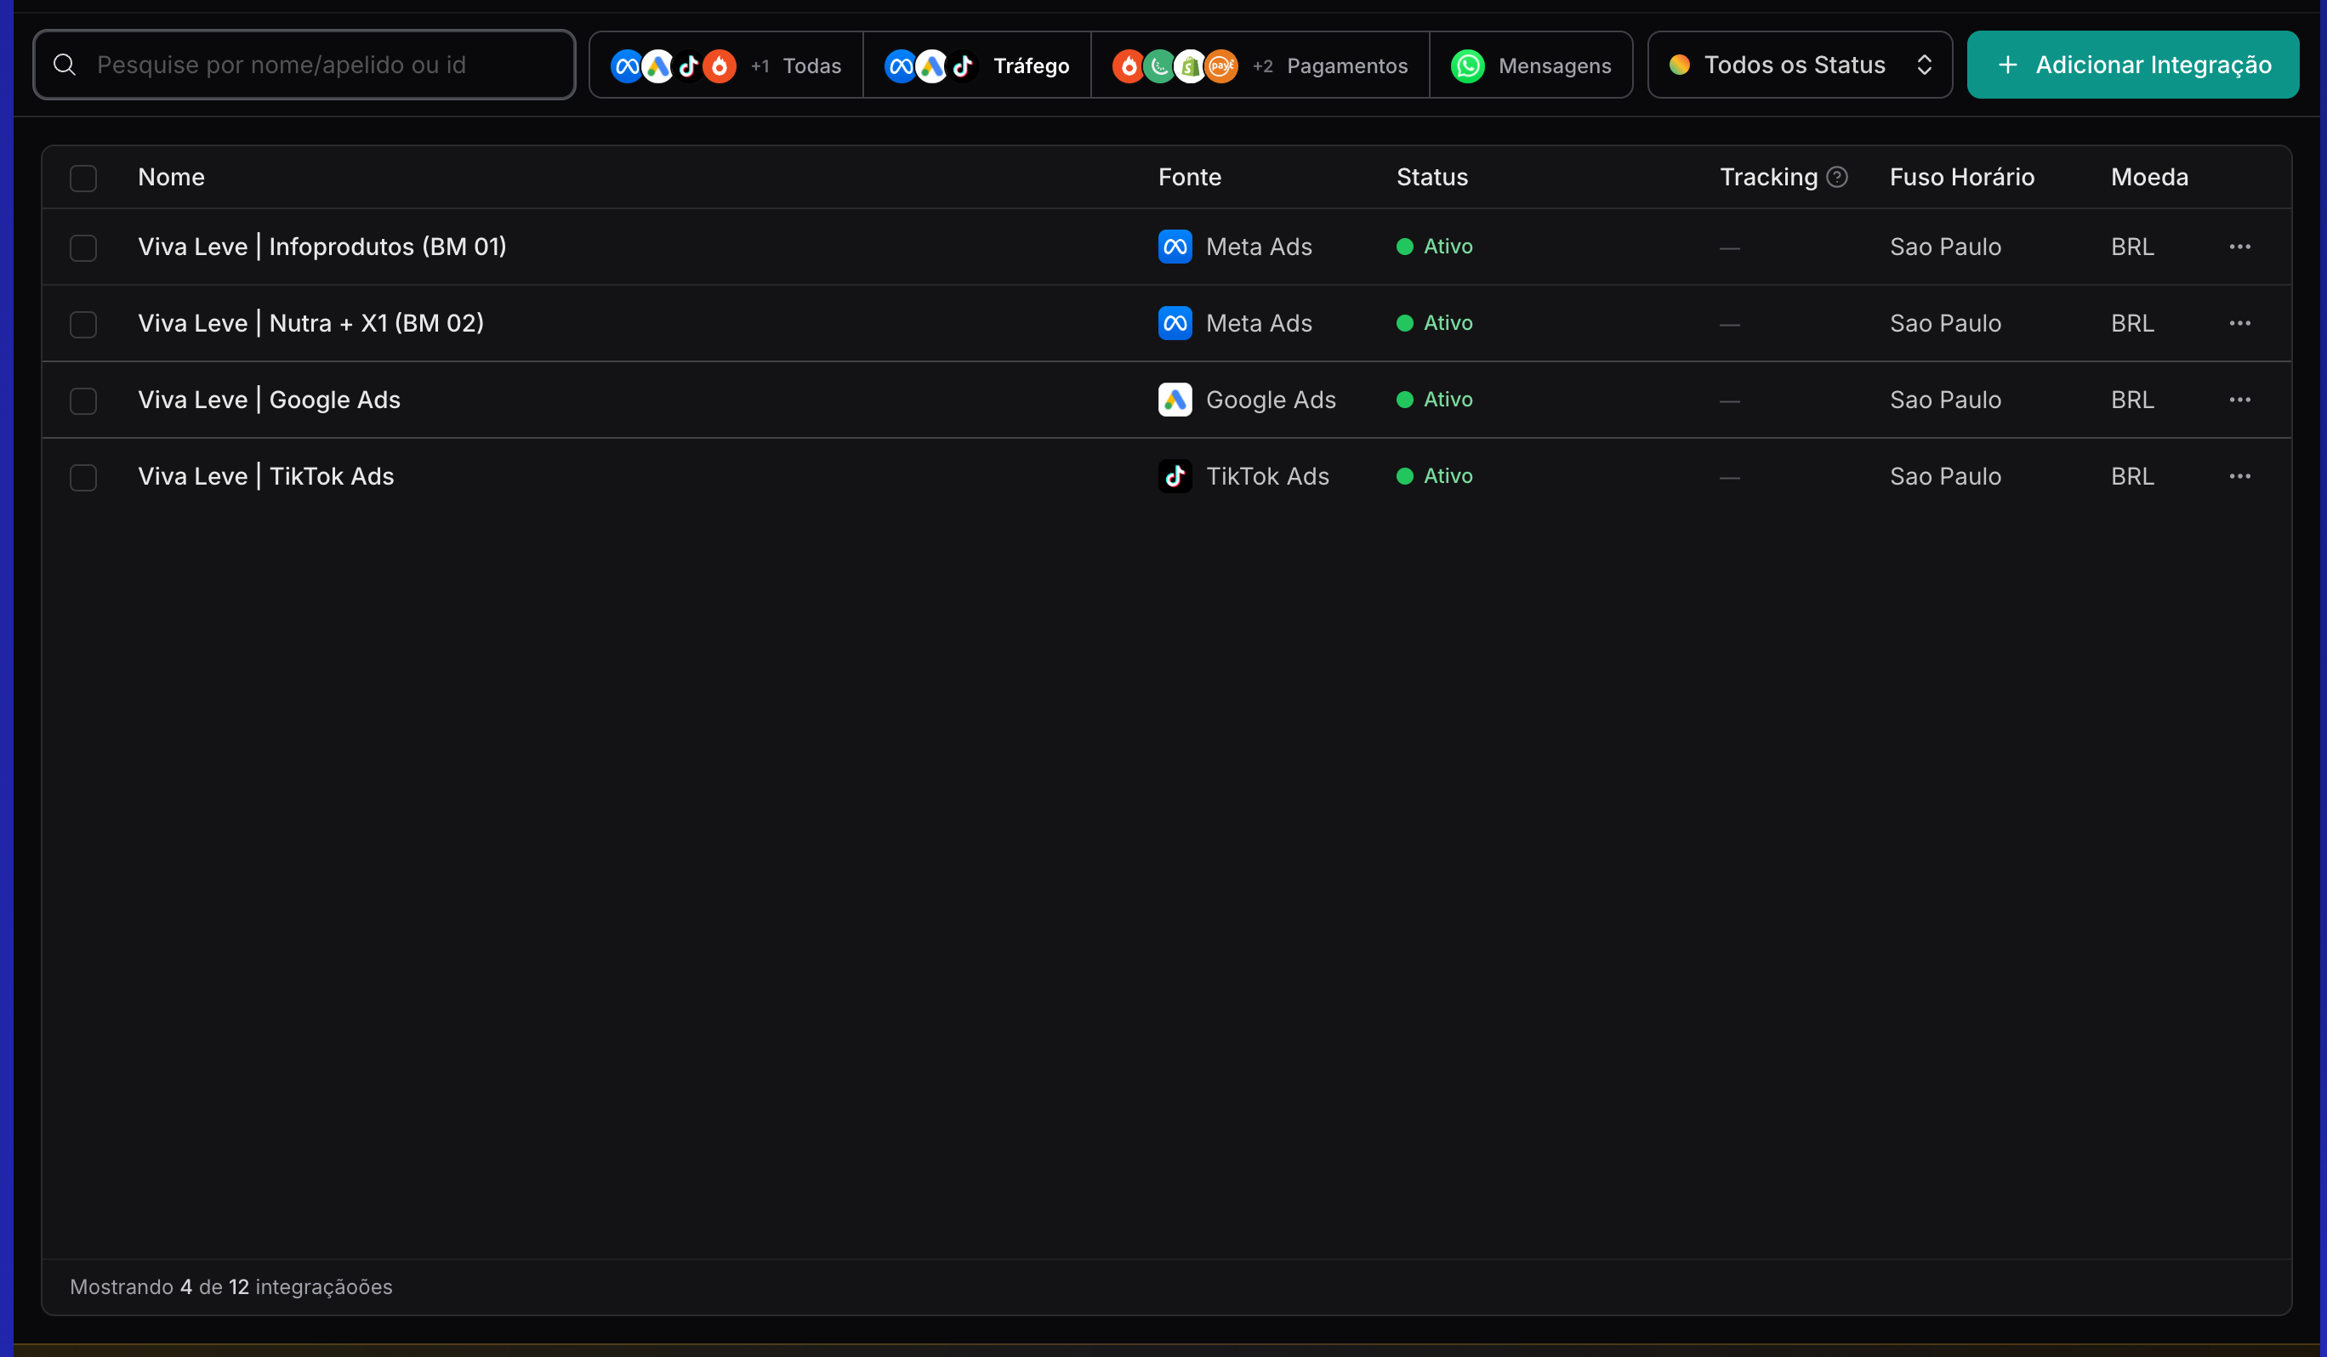This screenshot has width=2327, height=1357.
Task: Click name Viva Leve | TikTok Ads
Action: [266, 476]
